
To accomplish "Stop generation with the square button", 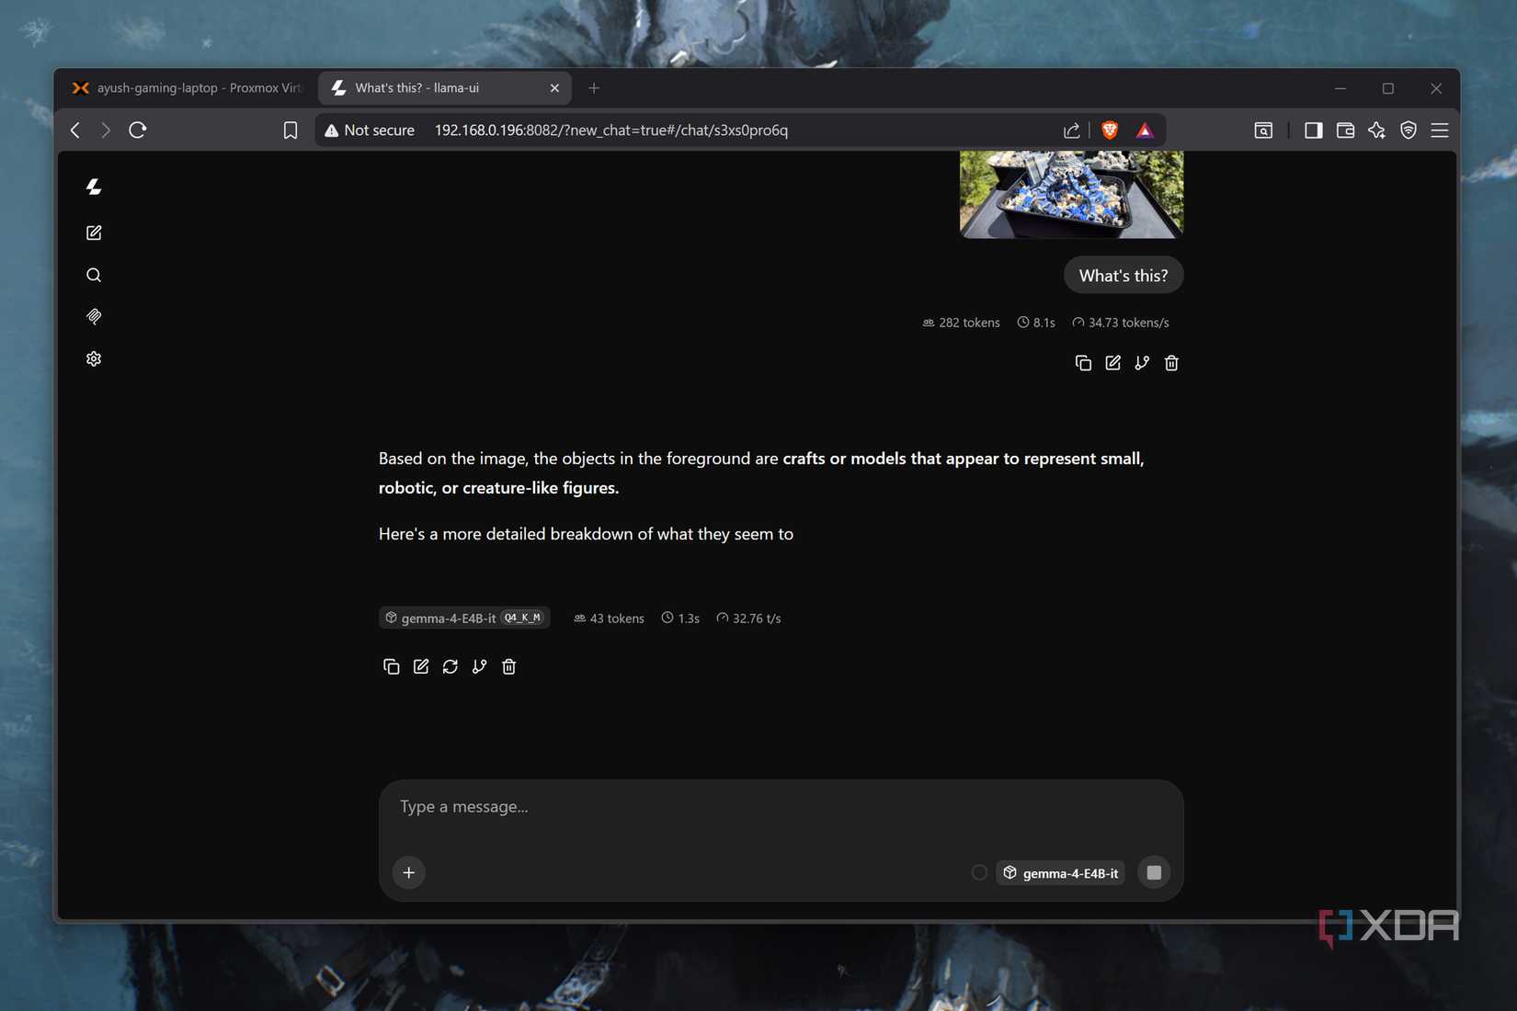I will (1154, 872).
